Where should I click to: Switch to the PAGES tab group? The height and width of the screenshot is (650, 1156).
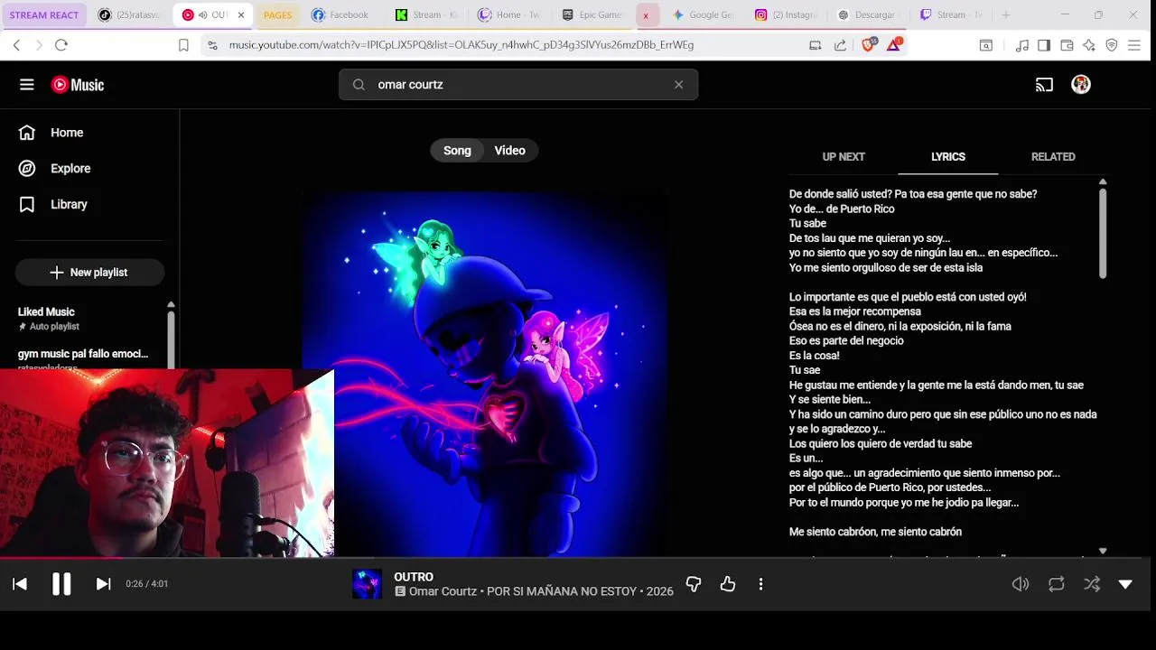[277, 15]
